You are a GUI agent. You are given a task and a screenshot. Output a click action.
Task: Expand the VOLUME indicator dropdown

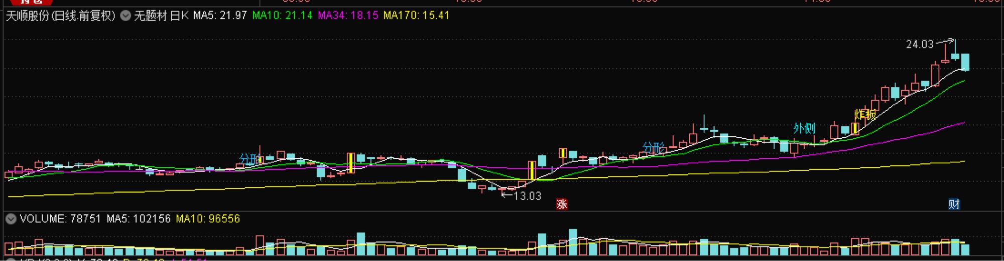click(11, 219)
